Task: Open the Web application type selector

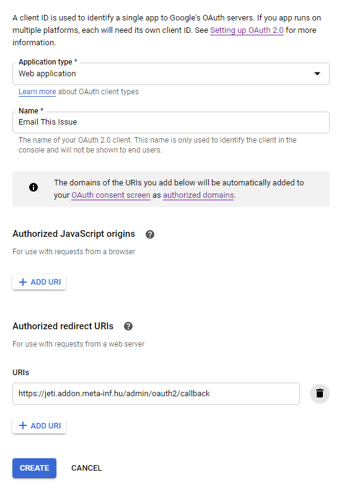Action: click(x=170, y=74)
